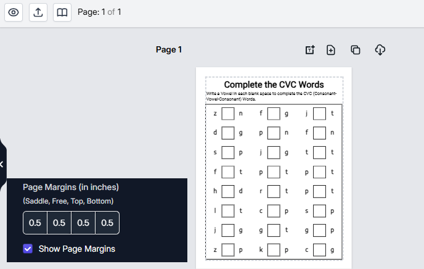Collapse the side panel with the chevron
The height and width of the screenshot is (269, 424).
(x=2, y=164)
